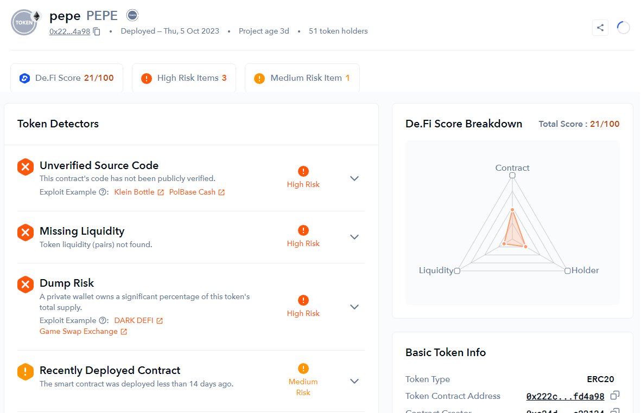Copy the 0x222c...fd4a98 token contract address
Screen dimensions: 641x413
(x=615, y=396)
